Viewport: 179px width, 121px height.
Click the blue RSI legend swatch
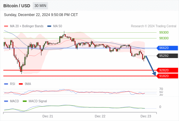[6, 84]
